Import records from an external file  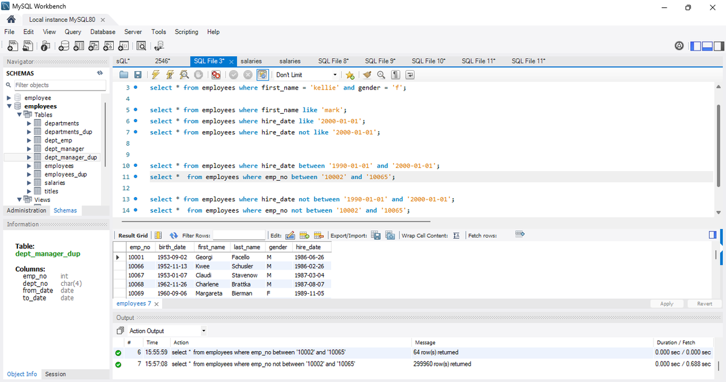pos(390,235)
